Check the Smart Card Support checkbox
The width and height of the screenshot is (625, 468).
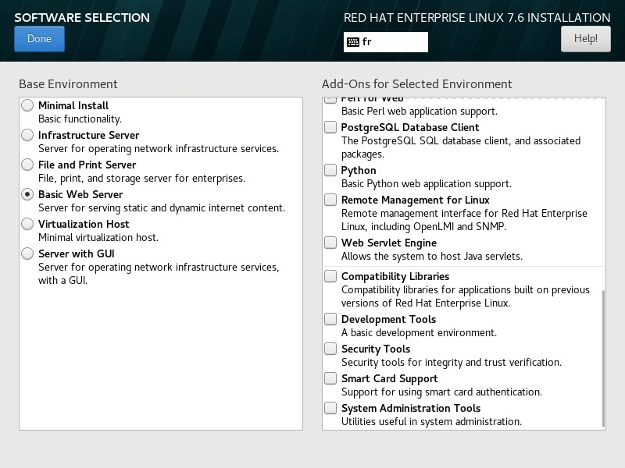click(x=330, y=378)
